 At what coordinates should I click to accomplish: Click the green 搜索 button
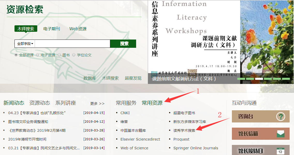click(123, 44)
